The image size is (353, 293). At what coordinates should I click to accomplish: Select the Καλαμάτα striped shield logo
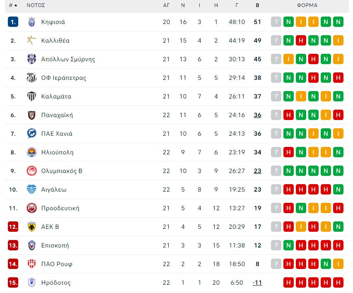[31, 96]
